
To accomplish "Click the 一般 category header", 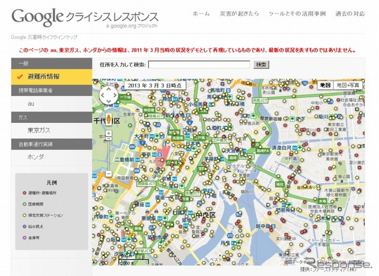I will point(52,63).
